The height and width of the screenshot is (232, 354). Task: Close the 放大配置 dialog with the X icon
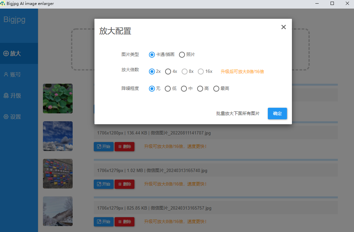click(x=283, y=27)
